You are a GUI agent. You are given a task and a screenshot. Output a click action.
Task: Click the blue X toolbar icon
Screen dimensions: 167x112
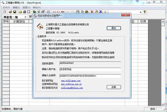pyautogui.click(x=101, y=12)
